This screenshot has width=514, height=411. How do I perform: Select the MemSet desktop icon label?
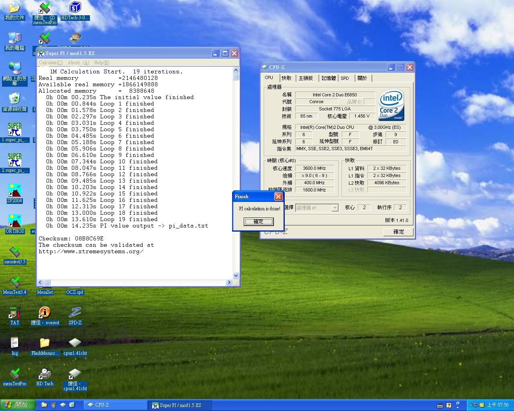point(45,292)
